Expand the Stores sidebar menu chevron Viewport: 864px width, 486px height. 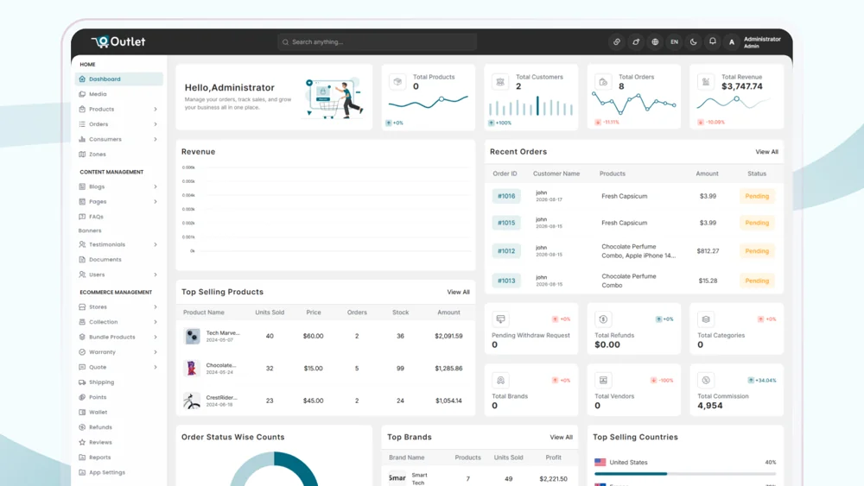tap(156, 307)
